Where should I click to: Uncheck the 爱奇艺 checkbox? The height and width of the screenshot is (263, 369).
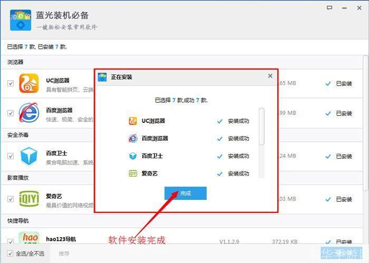pos(11,199)
